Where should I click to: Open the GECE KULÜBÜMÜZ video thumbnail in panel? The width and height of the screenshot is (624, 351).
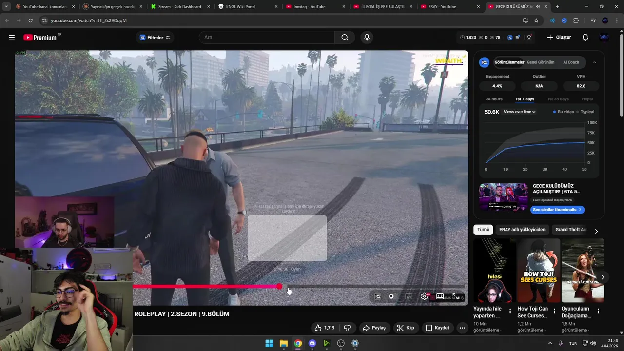[x=503, y=197]
